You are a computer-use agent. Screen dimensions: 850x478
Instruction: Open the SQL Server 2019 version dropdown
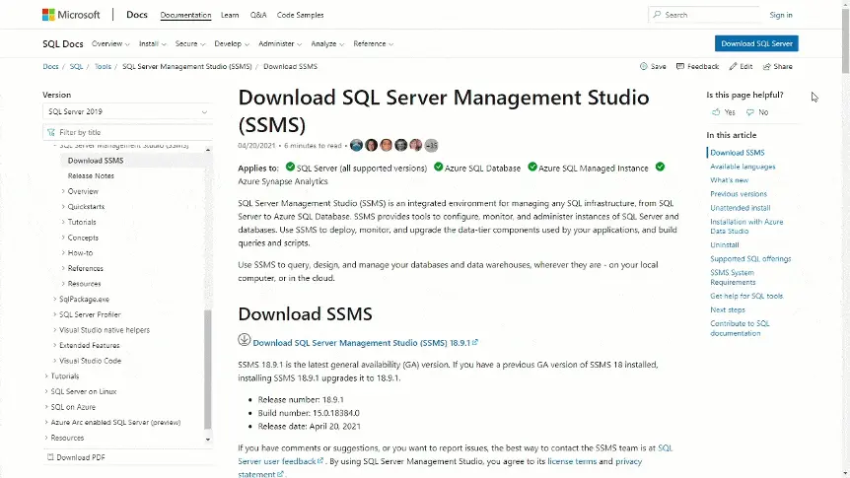click(x=127, y=112)
